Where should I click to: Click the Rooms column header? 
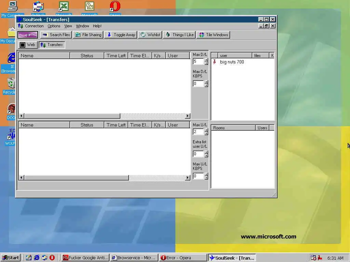point(233,128)
